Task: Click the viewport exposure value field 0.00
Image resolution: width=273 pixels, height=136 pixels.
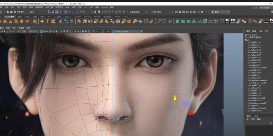Action: (x=98, y=31)
